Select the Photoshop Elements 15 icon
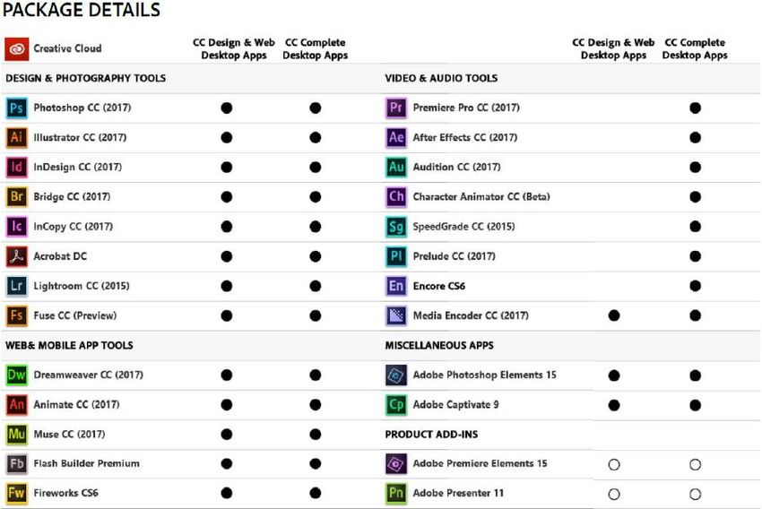Viewport: 762px width, 509px height. pyautogui.click(x=396, y=375)
